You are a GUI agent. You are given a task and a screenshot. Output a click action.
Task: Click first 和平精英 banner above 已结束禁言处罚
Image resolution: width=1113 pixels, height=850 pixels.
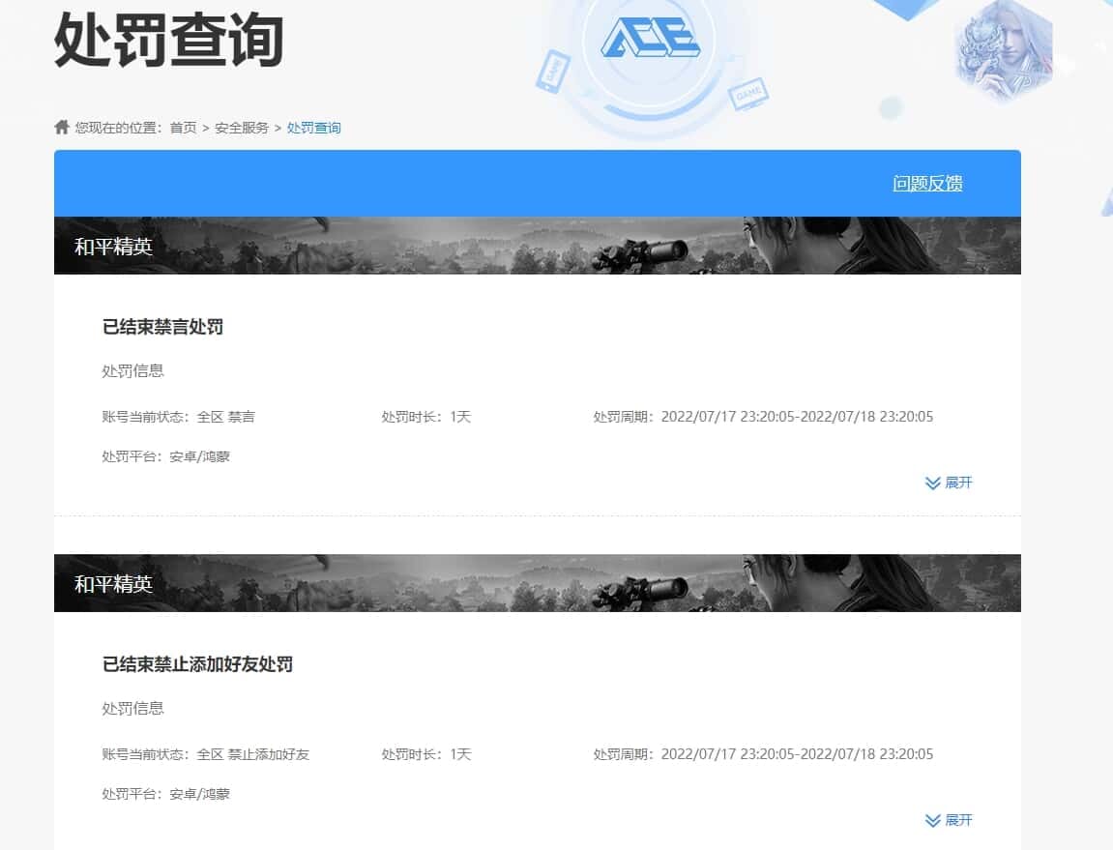538,246
